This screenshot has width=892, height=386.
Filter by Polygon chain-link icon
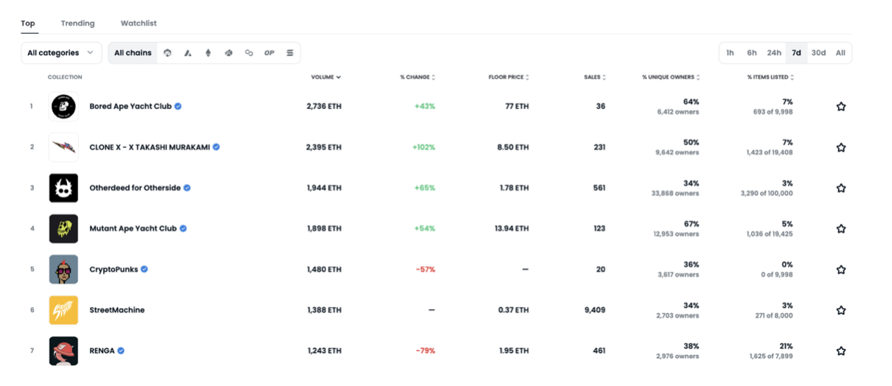(x=249, y=53)
